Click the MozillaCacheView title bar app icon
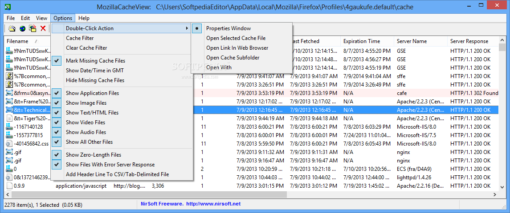This screenshot has height=213, width=510. [9, 7]
